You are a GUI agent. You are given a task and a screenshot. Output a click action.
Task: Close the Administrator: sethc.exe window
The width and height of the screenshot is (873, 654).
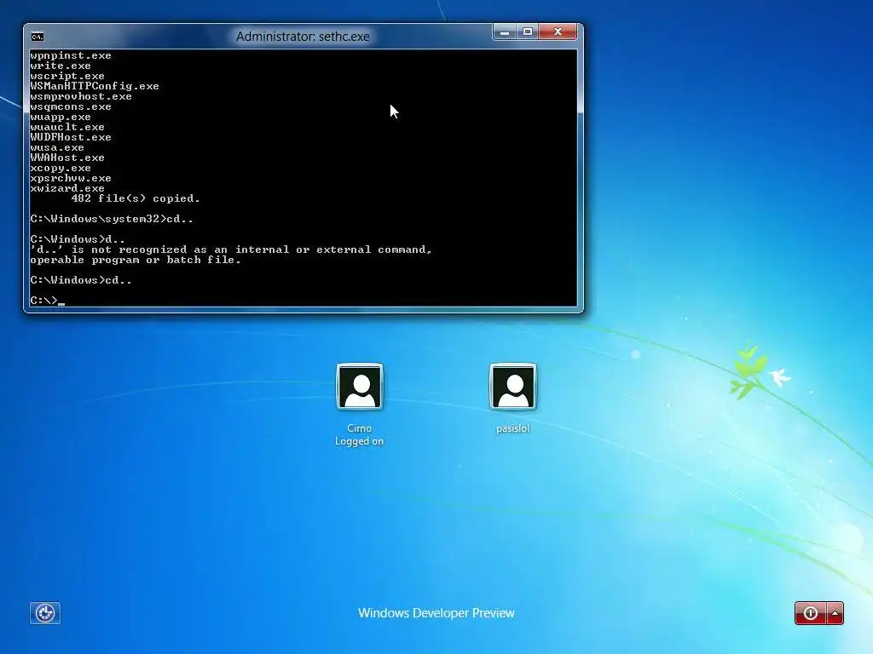[x=558, y=32]
